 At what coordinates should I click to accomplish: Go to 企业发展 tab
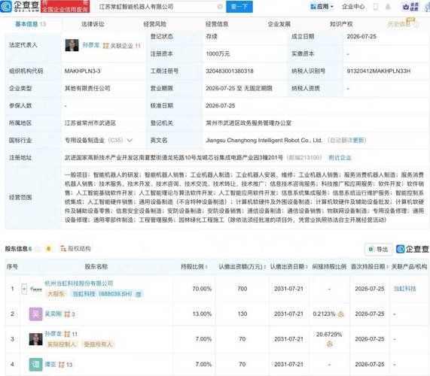(279, 24)
